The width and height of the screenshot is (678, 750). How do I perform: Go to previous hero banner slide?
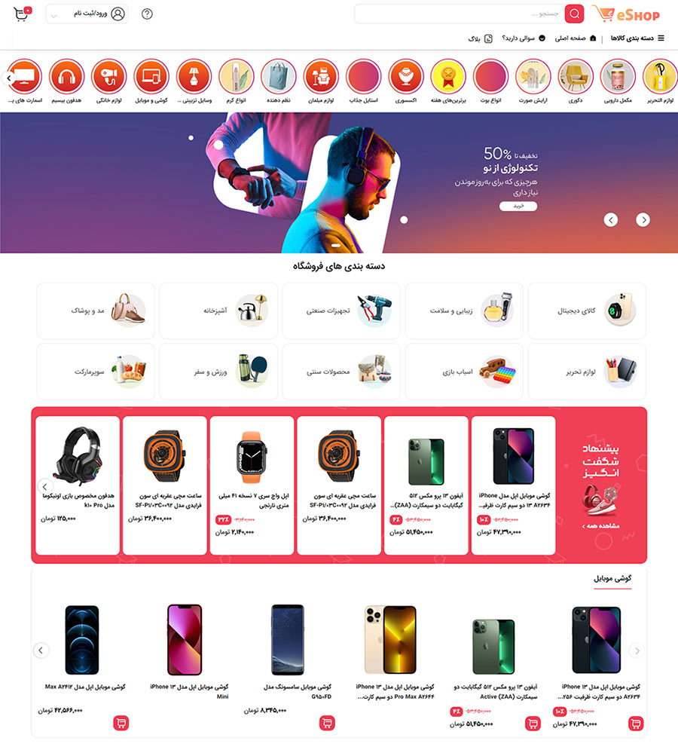pyautogui.click(x=611, y=220)
